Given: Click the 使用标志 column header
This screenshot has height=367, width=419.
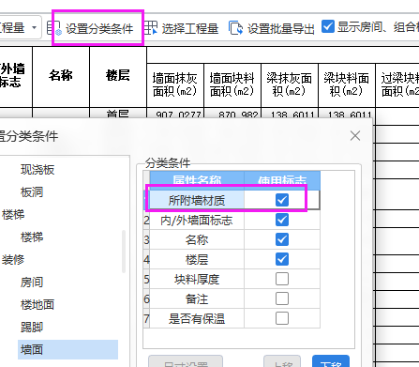Looking at the screenshot, I should (282, 180).
